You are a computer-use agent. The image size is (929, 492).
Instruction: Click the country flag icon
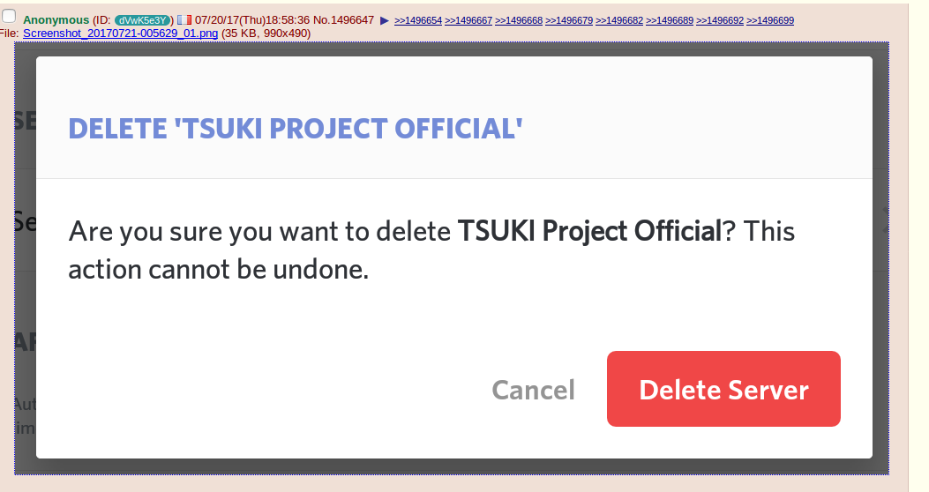click(x=184, y=19)
